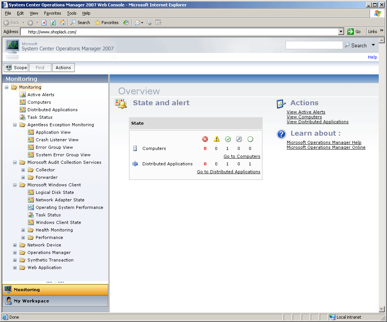Open the History icon in the toolbar
Viewport: 387px width, 322px height.
pos(126,23)
